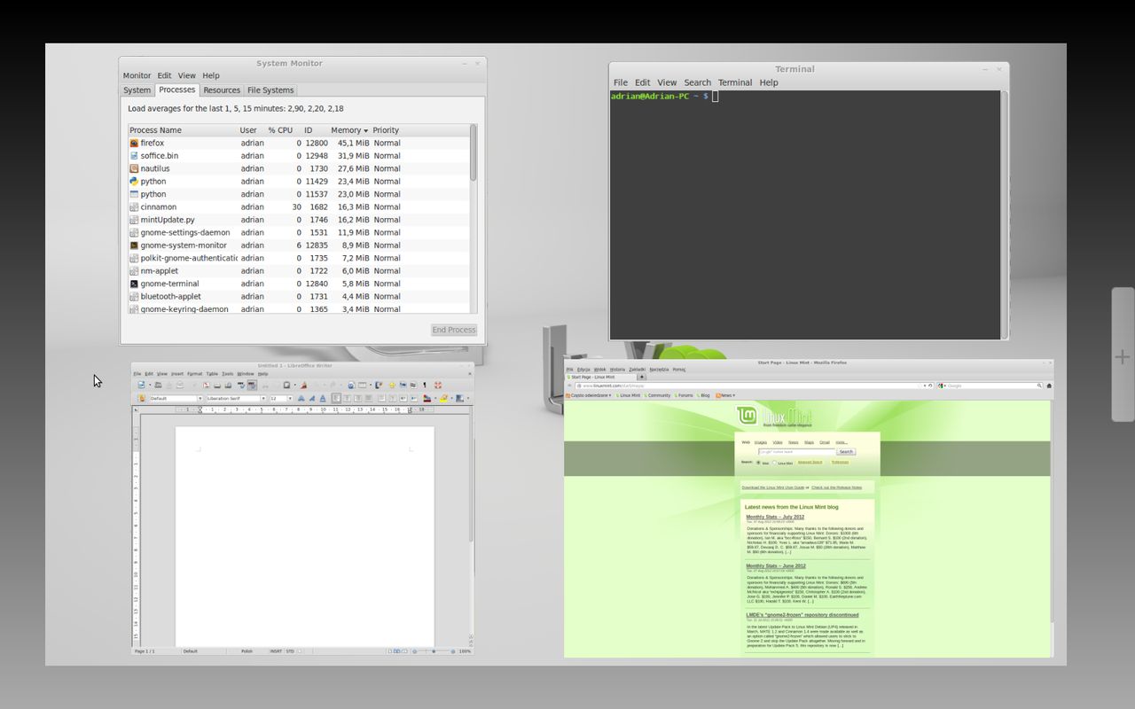Click System Monitor process list scrollbar
The height and width of the screenshot is (709, 1135).
pos(474,153)
